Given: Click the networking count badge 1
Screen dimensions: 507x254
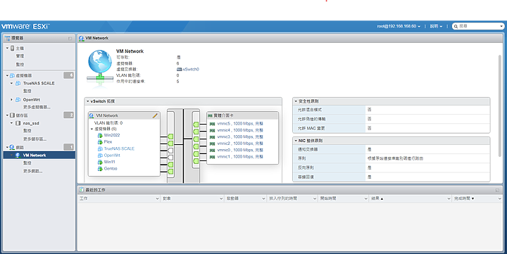Looking at the screenshot, I should tap(68, 147).
